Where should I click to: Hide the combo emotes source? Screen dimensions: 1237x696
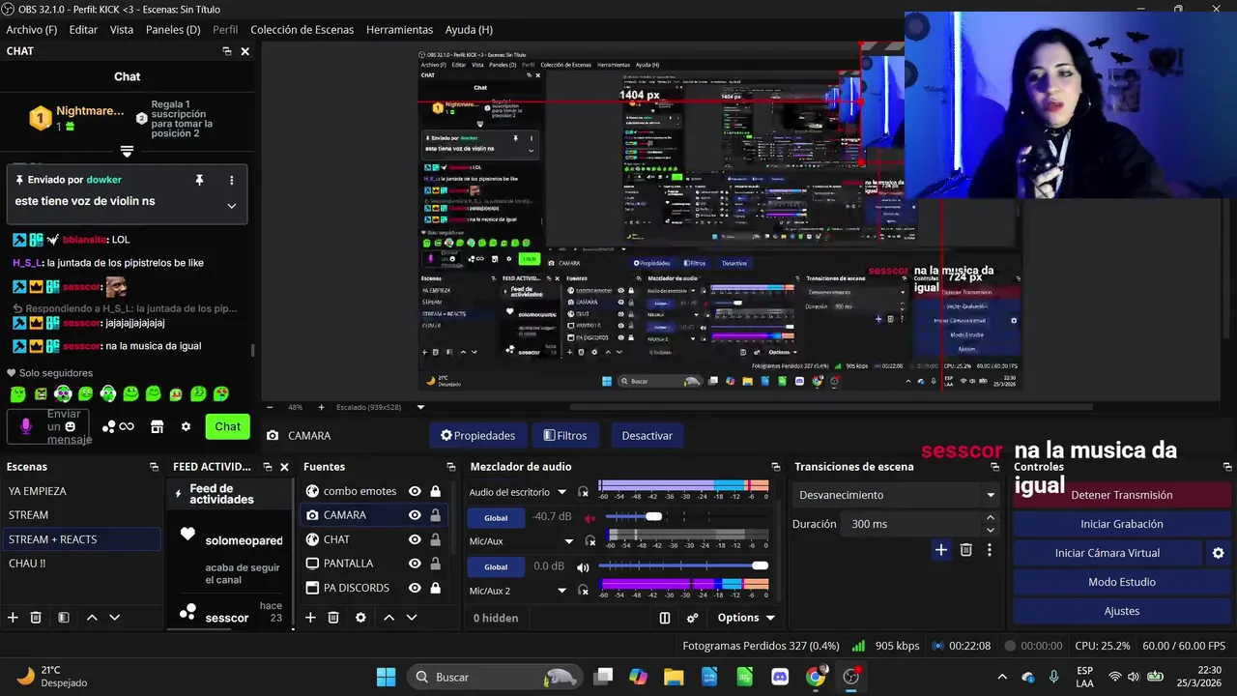[x=415, y=491]
